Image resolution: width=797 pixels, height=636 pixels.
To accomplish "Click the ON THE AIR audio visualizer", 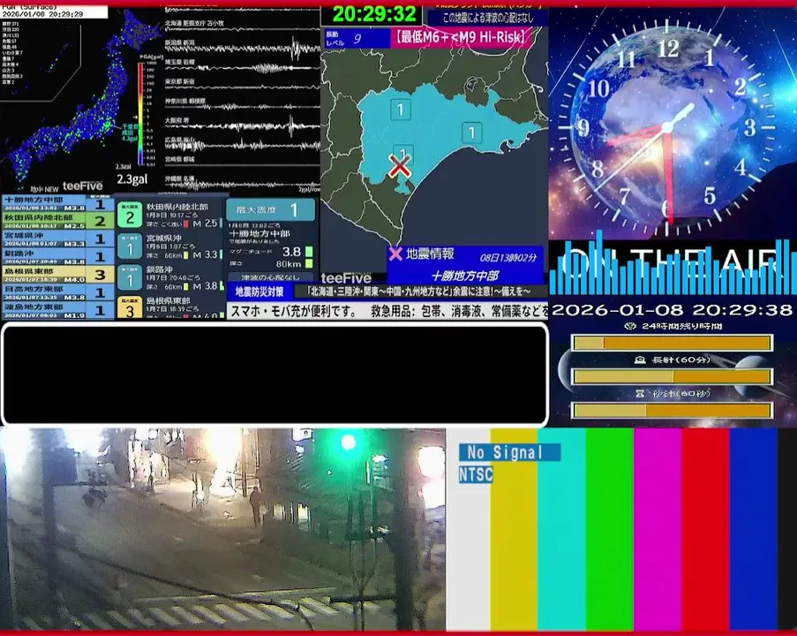I will coord(673,262).
